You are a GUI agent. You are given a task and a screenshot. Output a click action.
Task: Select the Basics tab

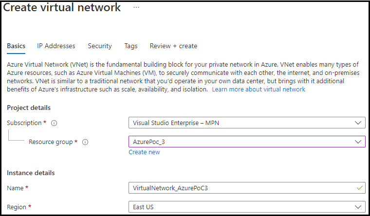pos(16,46)
